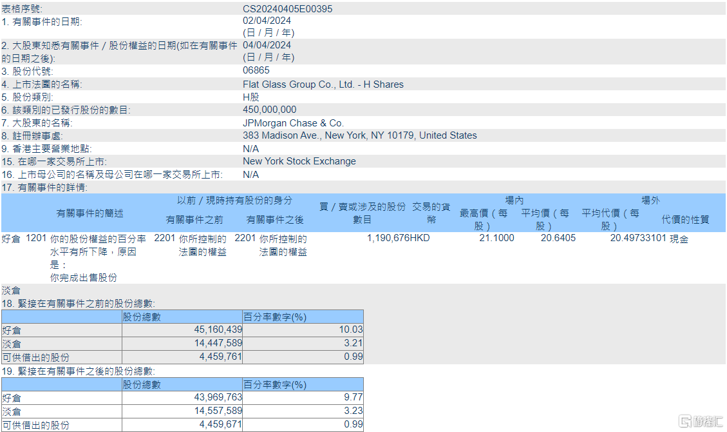The image size is (727, 432).
Task: Select before-event lending pool 4,459,761
Action: pos(221,357)
